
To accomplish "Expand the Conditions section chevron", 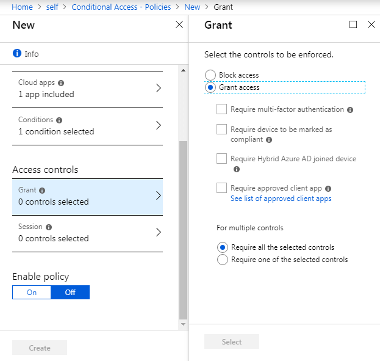I will (158, 125).
